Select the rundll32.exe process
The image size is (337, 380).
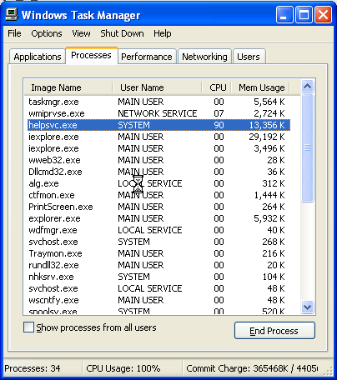[x=158, y=265]
